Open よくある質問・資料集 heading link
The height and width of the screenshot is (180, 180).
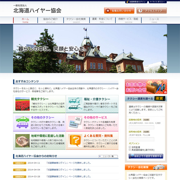click(98, 136)
